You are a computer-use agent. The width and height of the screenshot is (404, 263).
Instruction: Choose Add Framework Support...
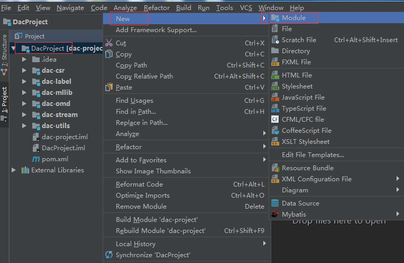point(186,30)
